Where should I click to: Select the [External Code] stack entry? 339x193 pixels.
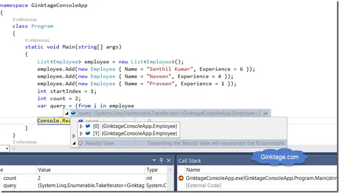click(203, 185)
